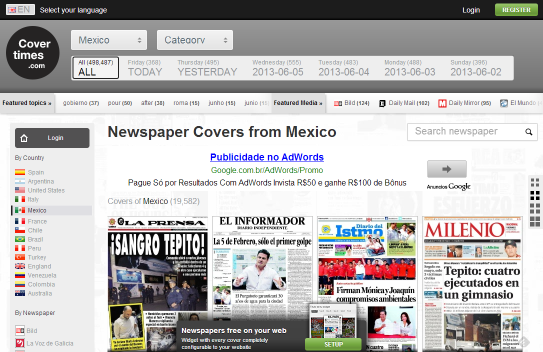This screenshot has width=543, height=352.
Task: Click the El Mundo globe icon
Action: pyautogui.click(x=504, y=103)
